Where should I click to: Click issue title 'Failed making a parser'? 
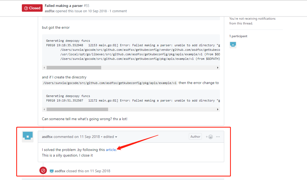(64, 6)
